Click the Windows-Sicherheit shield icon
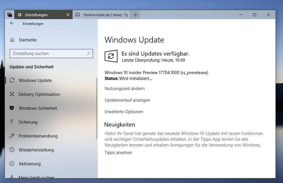The image size is (283, 183). [x=12, y=108]
